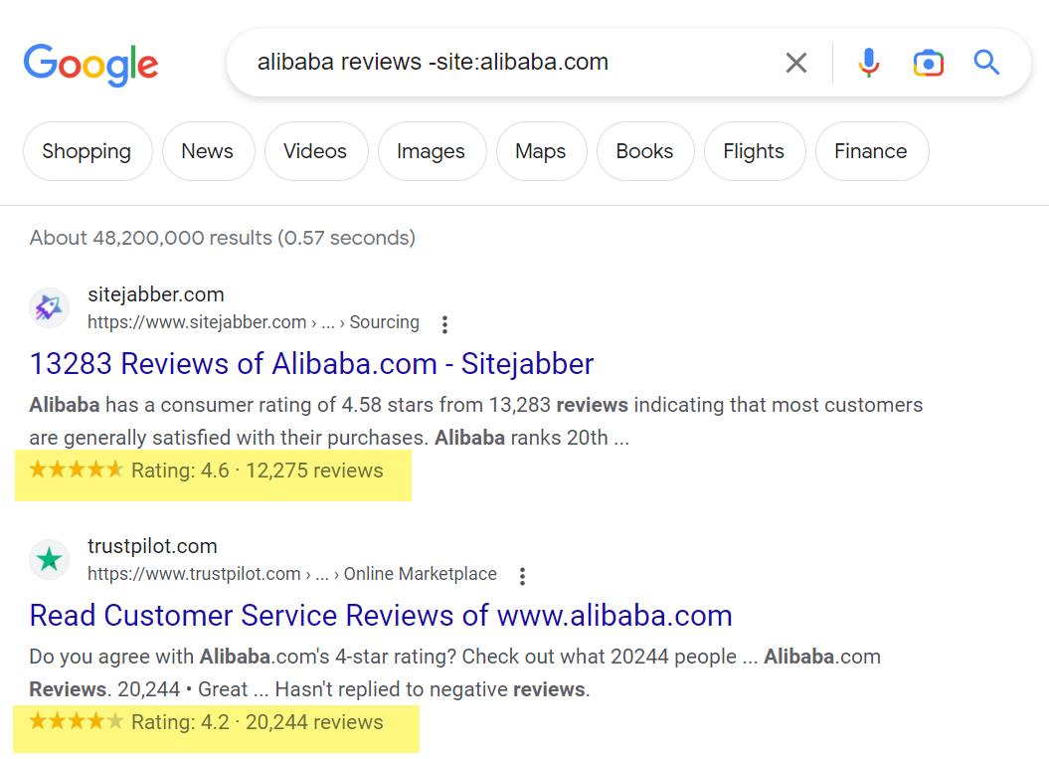This screenshot has width=1049, height=759.
Task: Start voice search with microphone icon
Action: [868, 63]
